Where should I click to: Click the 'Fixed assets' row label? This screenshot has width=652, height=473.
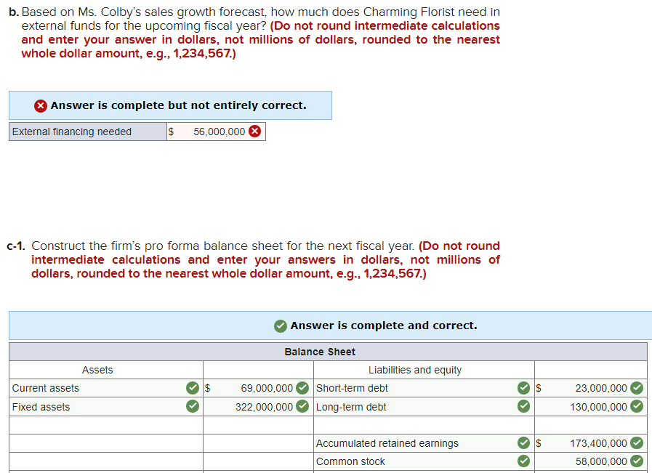coord(41,407)
